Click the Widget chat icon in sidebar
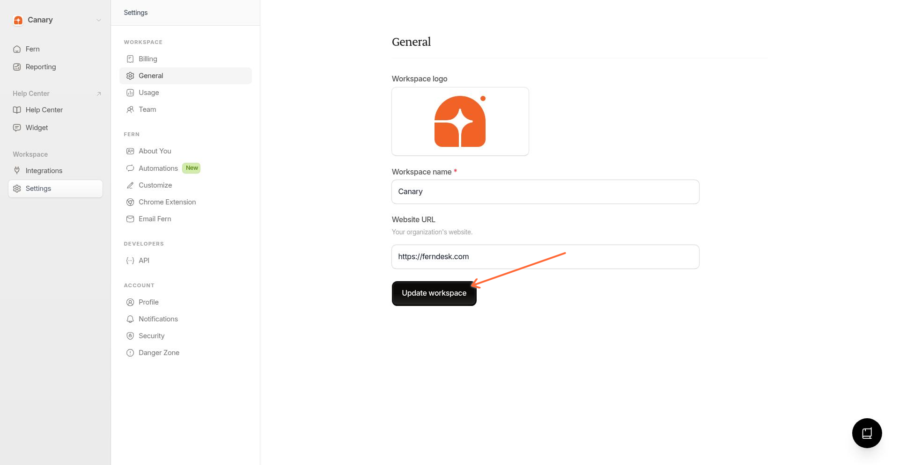 (x=17, y=127)
